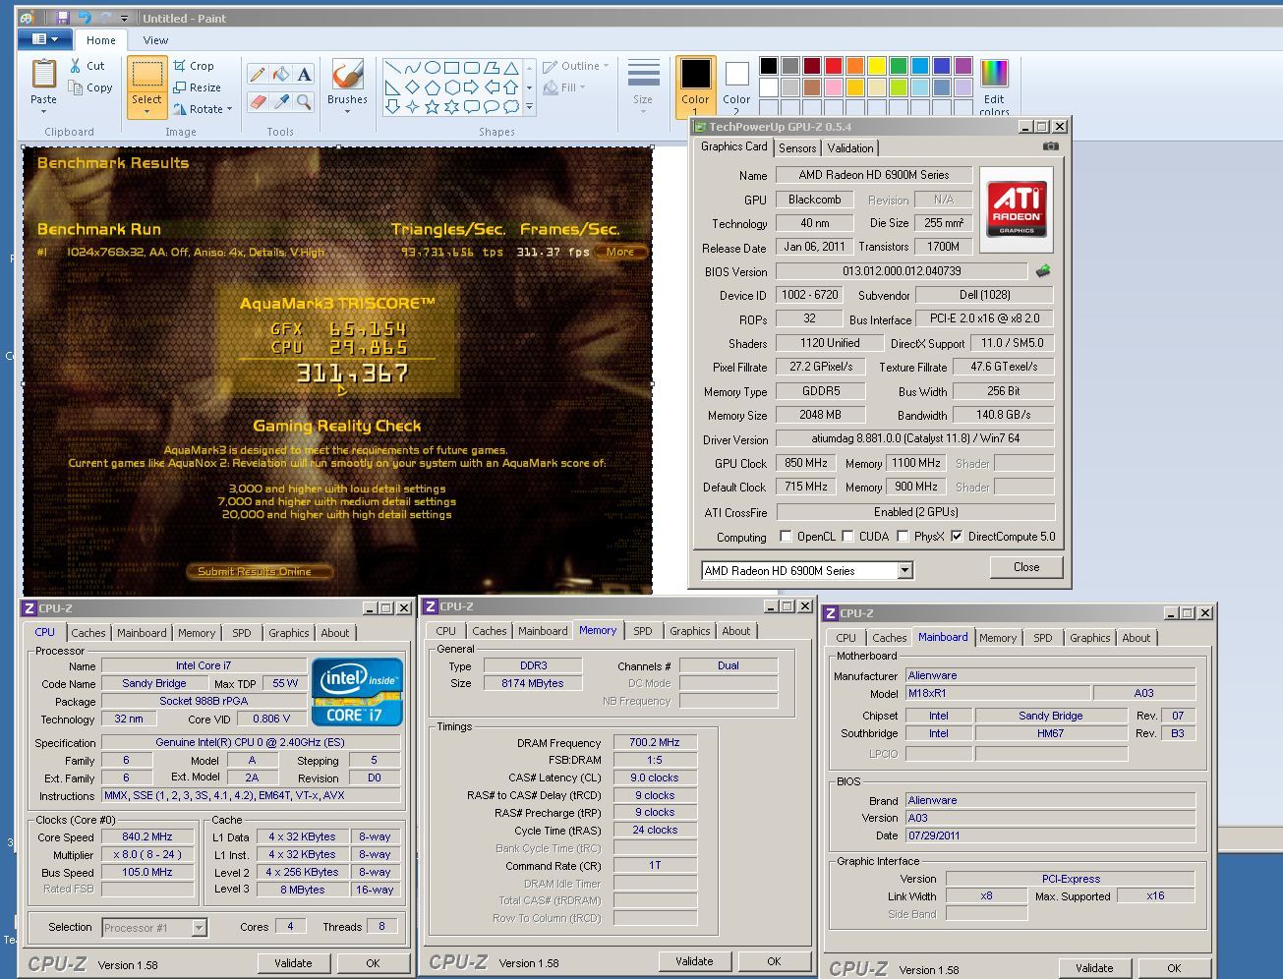
Task: Pick the Line shape in Shapes gallery
Action: point(392,68)
